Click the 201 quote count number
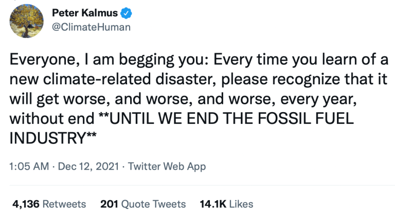Image resolution: width=395 pixels, height=215 pixels. [109, 204]
